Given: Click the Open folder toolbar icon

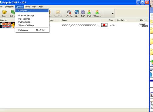Looking at the screenshot, I should click(5, 14).
